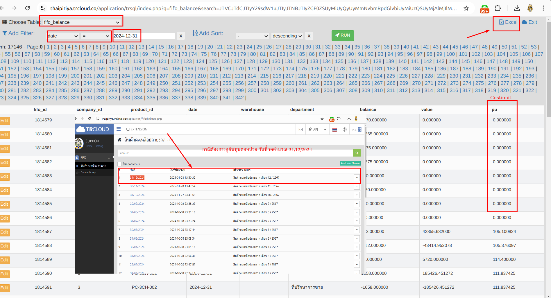
Task: Click the bookmark star in embedded browser toolbar
Action: (x=322, y=119)
